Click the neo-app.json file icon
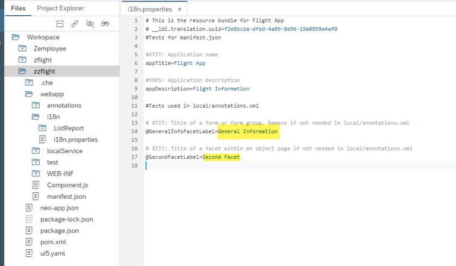This screenshot has height=266, width=456. (29, 207)
